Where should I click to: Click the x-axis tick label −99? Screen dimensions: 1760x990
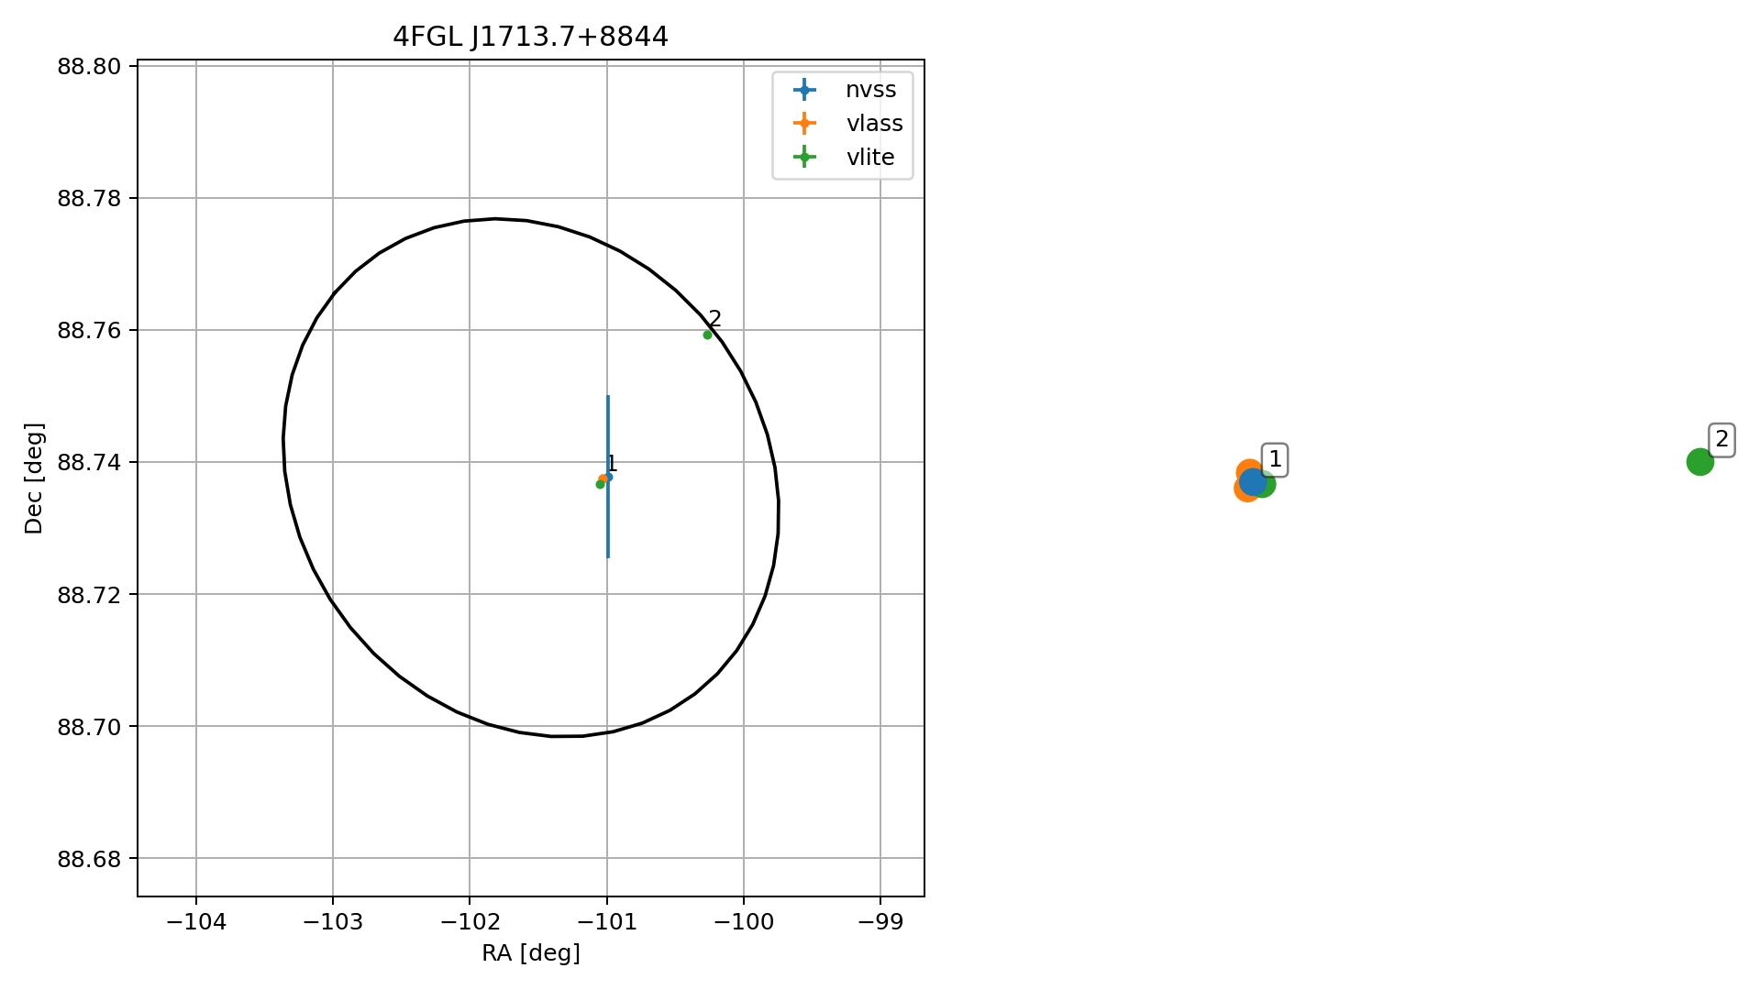[880, 921]
